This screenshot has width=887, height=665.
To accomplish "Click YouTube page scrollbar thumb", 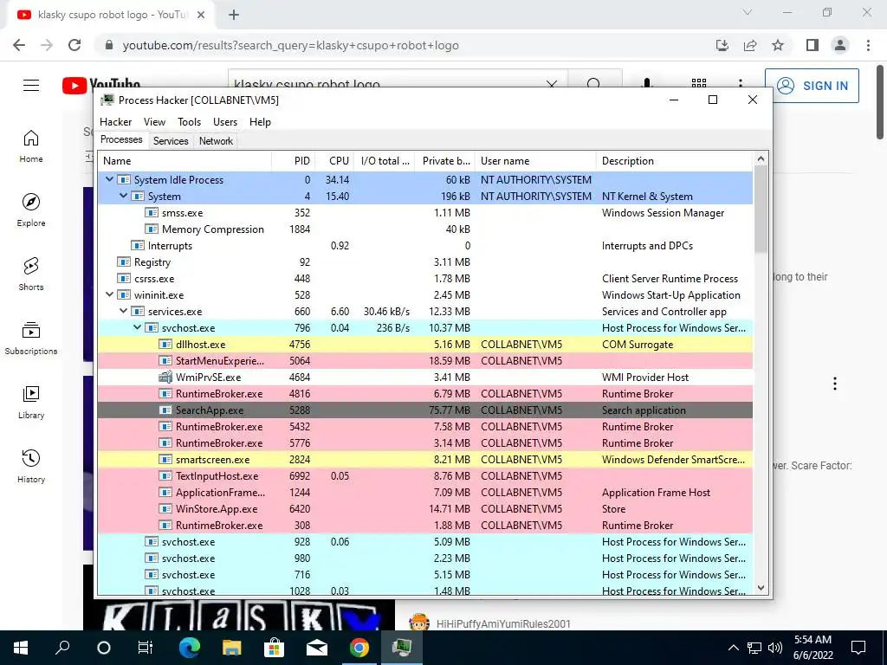I will pyautogui.click(x=880, y=100).
